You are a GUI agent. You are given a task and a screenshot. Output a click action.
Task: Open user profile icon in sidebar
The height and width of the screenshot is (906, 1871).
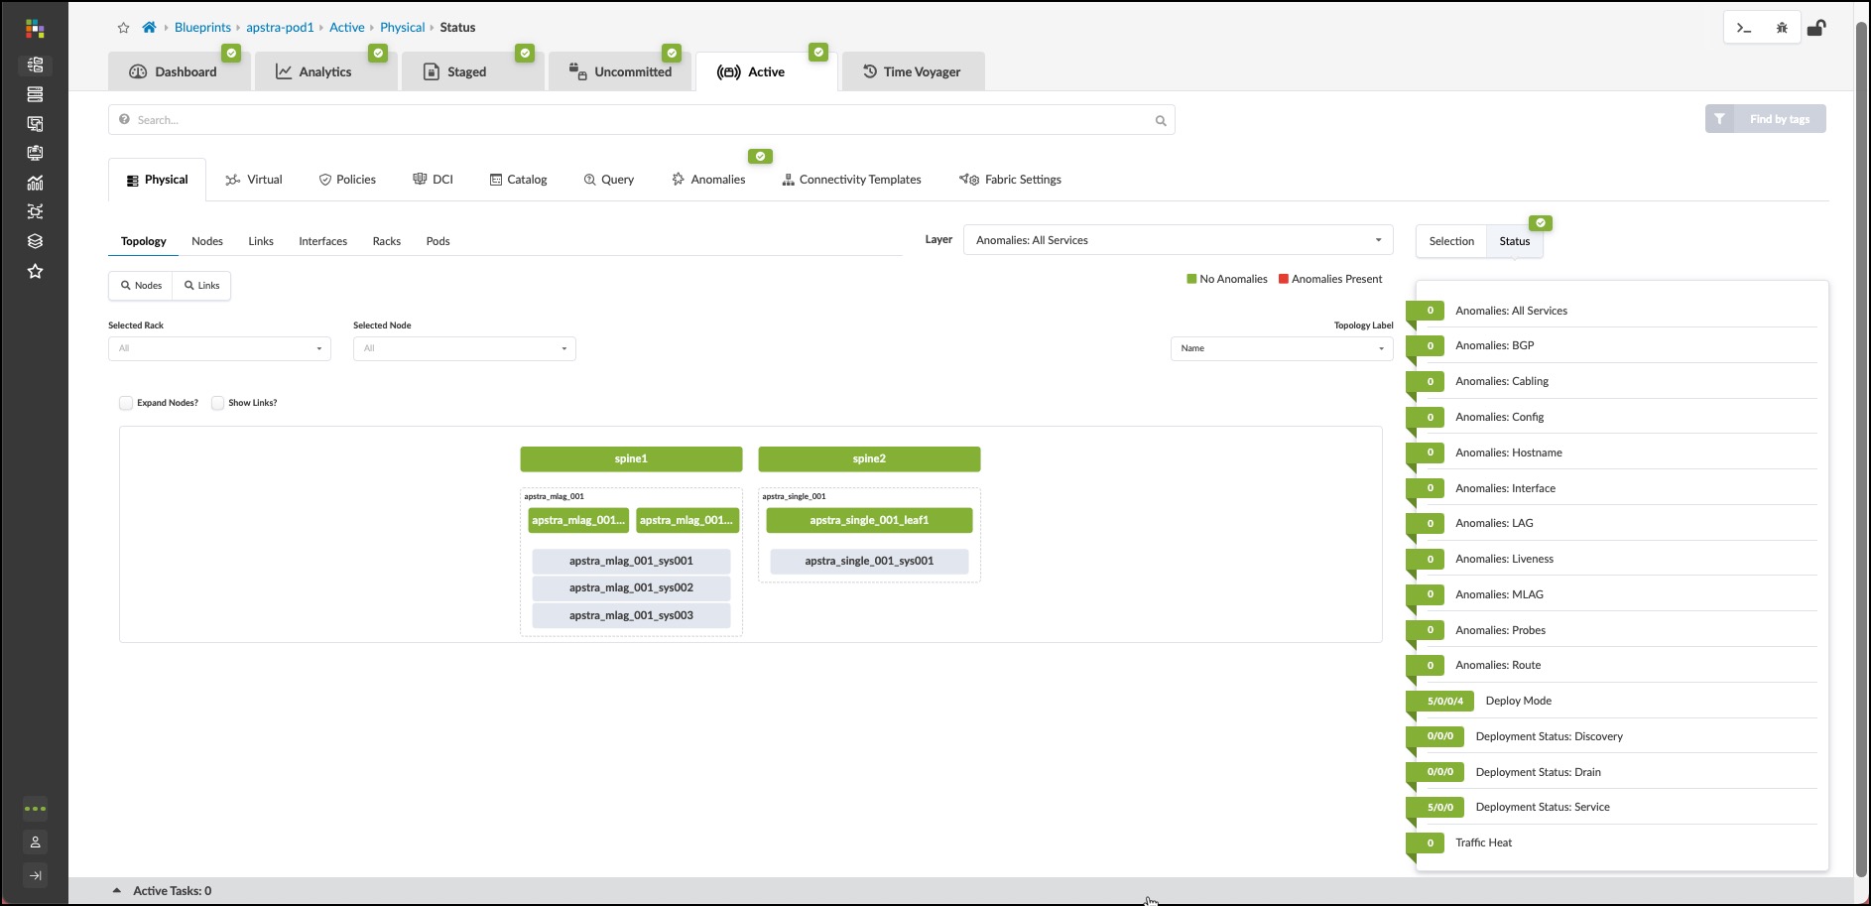pos(35,842)
